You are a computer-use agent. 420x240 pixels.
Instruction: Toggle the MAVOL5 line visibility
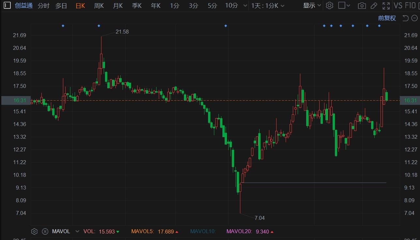coord(155,232)
